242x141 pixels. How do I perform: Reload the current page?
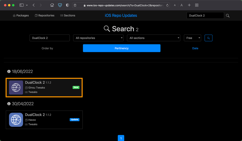pos(167,5)
